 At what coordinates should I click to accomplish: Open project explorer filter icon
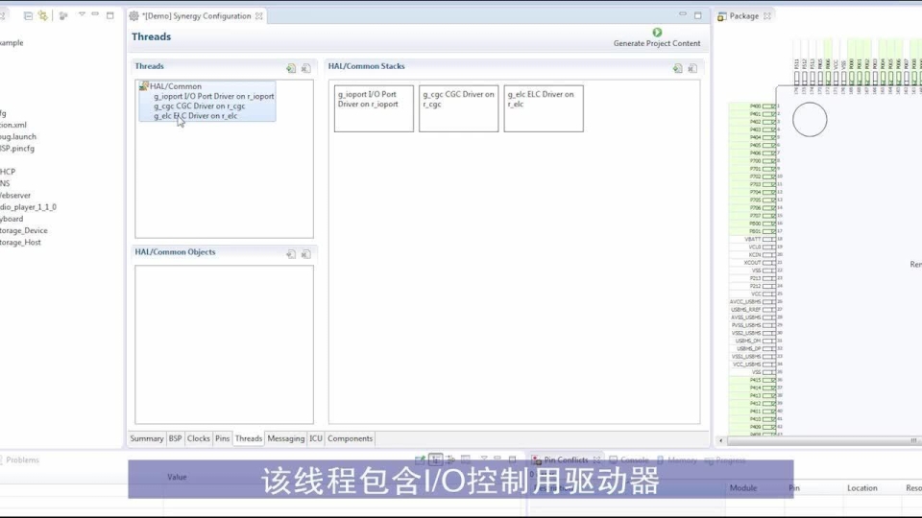tap(63, 16)
